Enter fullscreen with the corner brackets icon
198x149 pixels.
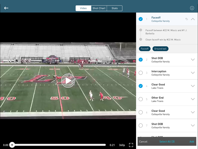[131, 145]
